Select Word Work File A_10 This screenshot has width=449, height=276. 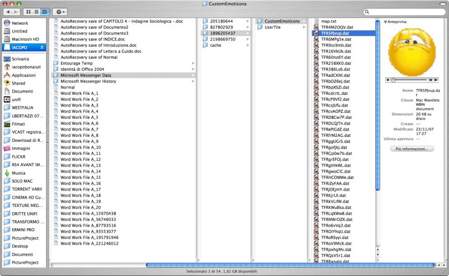(x=80, y=147)
